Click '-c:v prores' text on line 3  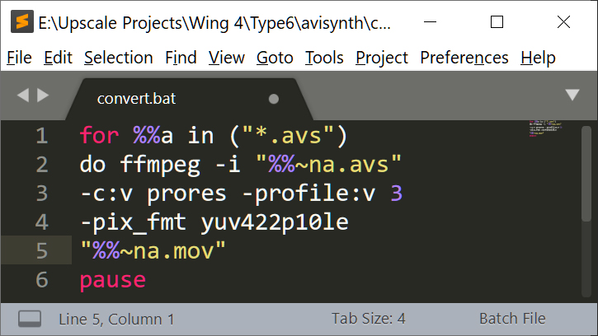coord(153,194)
